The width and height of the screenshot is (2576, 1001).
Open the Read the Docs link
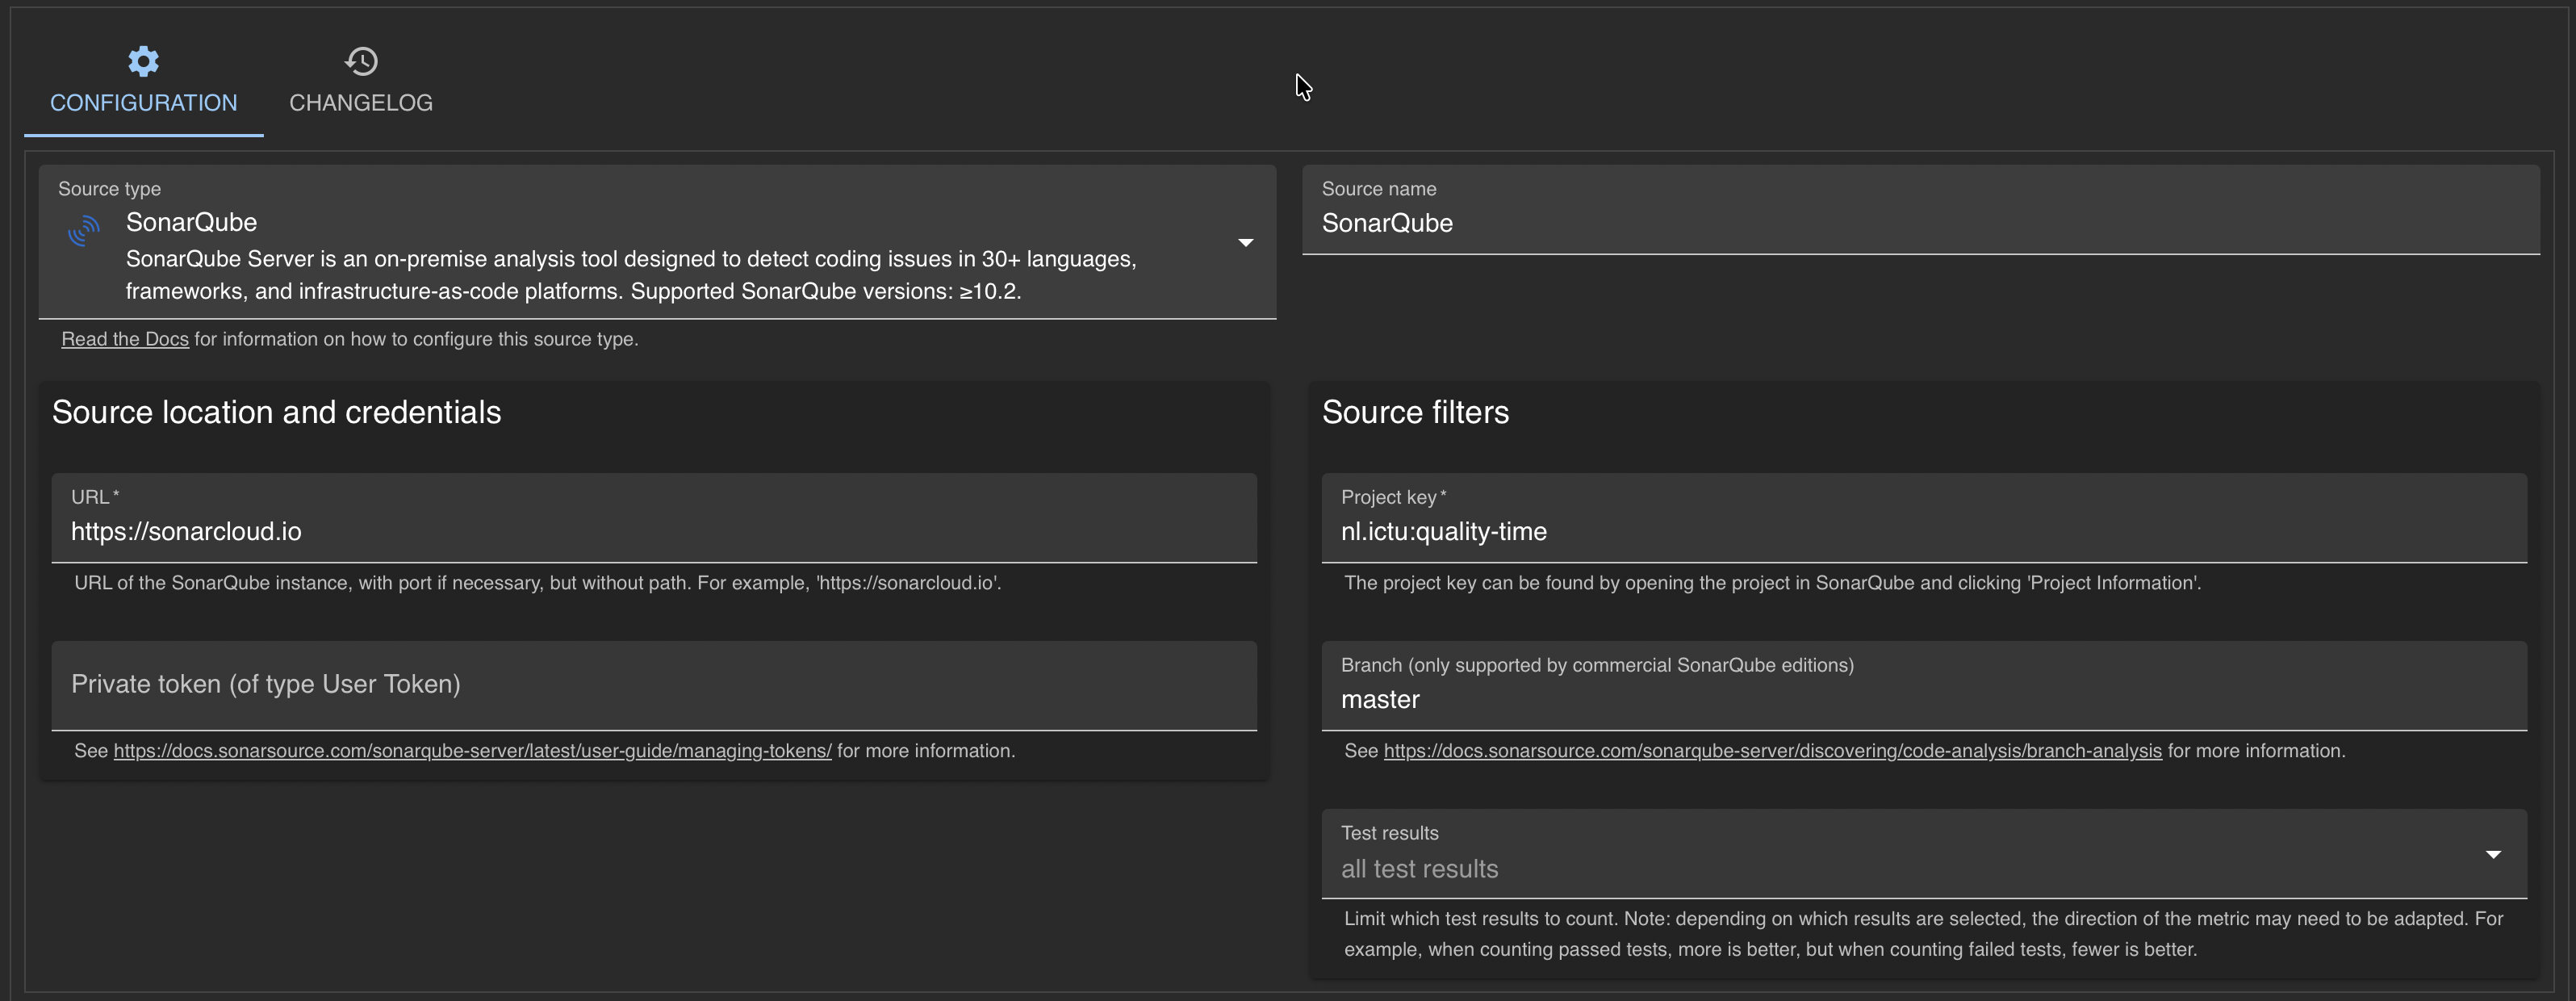click(125, 339)
